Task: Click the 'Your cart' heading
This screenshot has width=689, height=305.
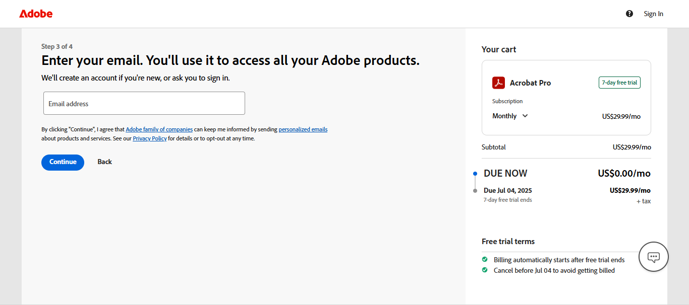Action: coord(499,49)
